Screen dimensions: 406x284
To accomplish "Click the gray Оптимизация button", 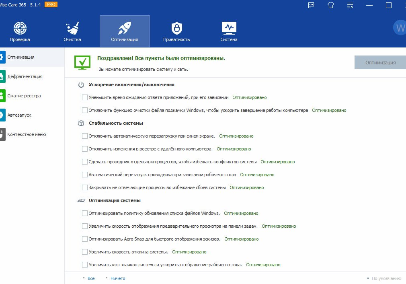I will 380,62.
